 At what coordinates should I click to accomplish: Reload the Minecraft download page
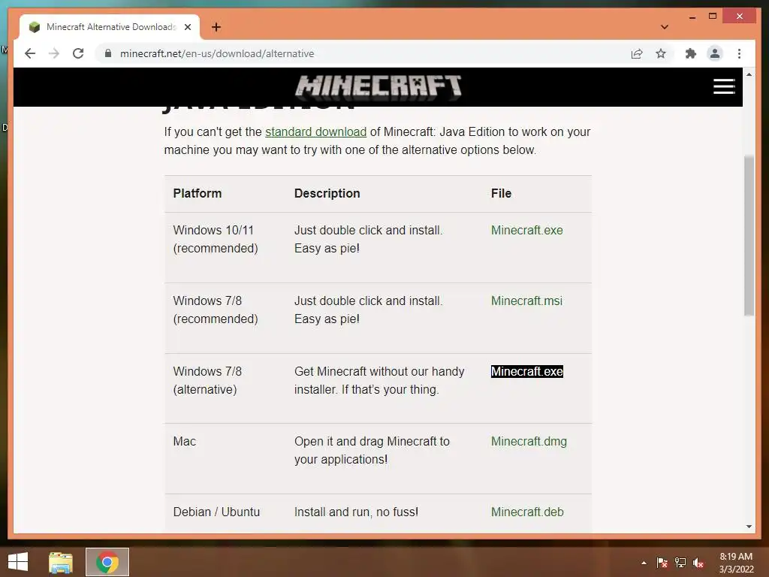[78, 53]
